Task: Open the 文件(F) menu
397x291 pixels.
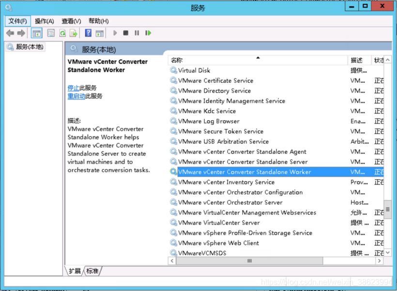Action: 18,21
